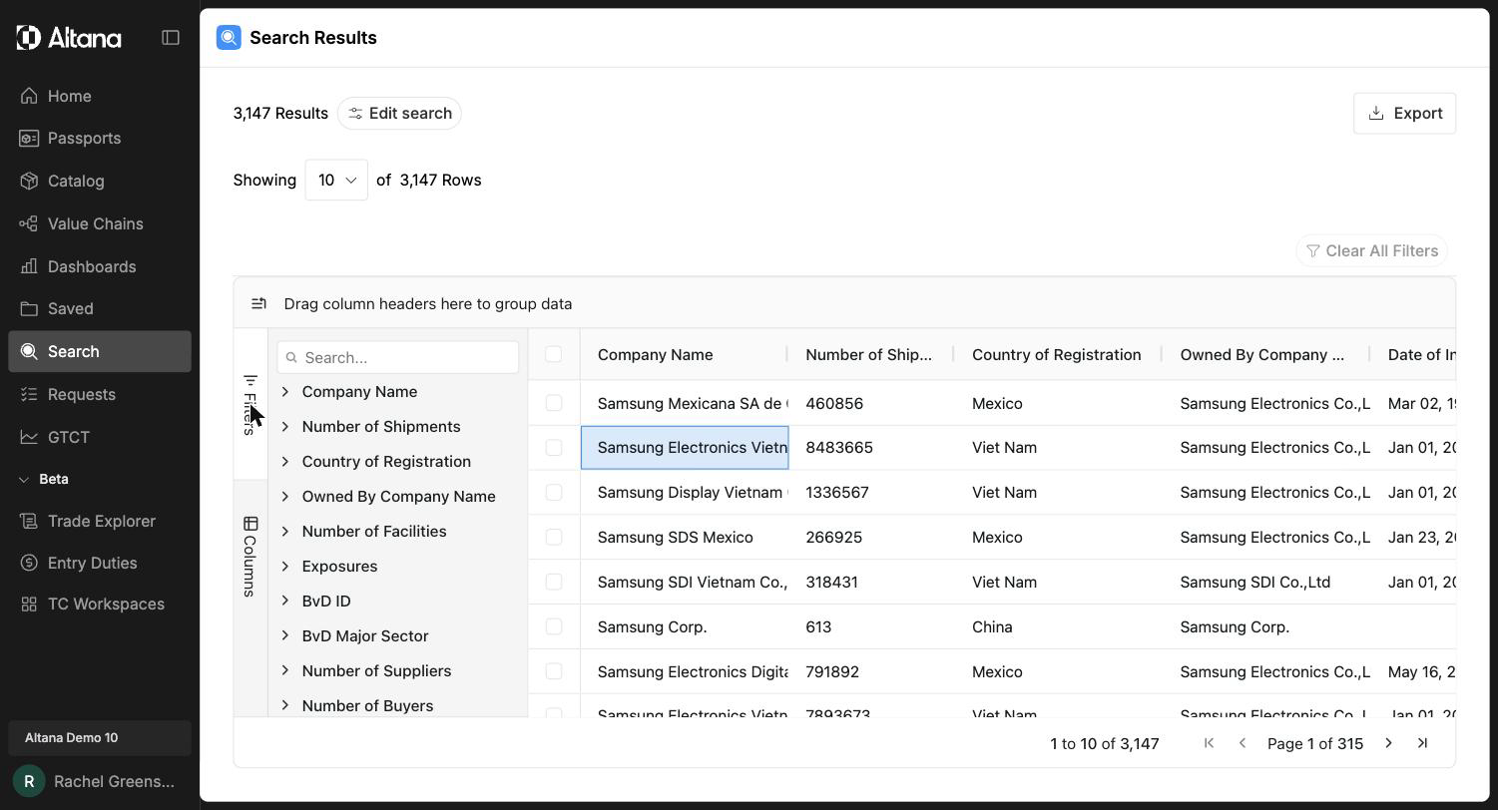
Task: Check the Samsung SDI Vietnam row checkbox
Action: pyautogui.click(x=554, y=582)
